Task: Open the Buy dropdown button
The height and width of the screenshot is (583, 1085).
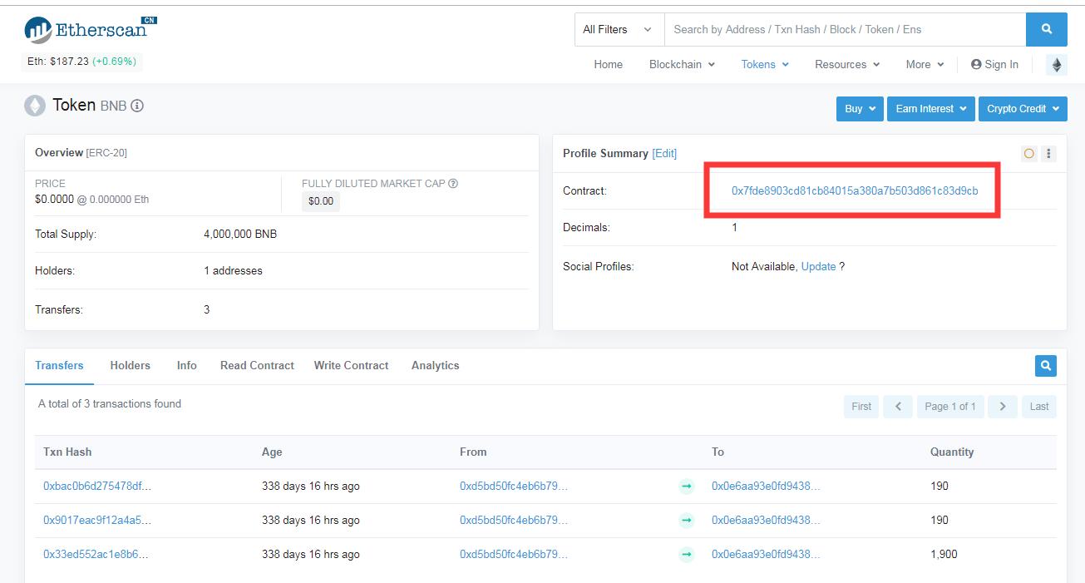Action: 860,108
